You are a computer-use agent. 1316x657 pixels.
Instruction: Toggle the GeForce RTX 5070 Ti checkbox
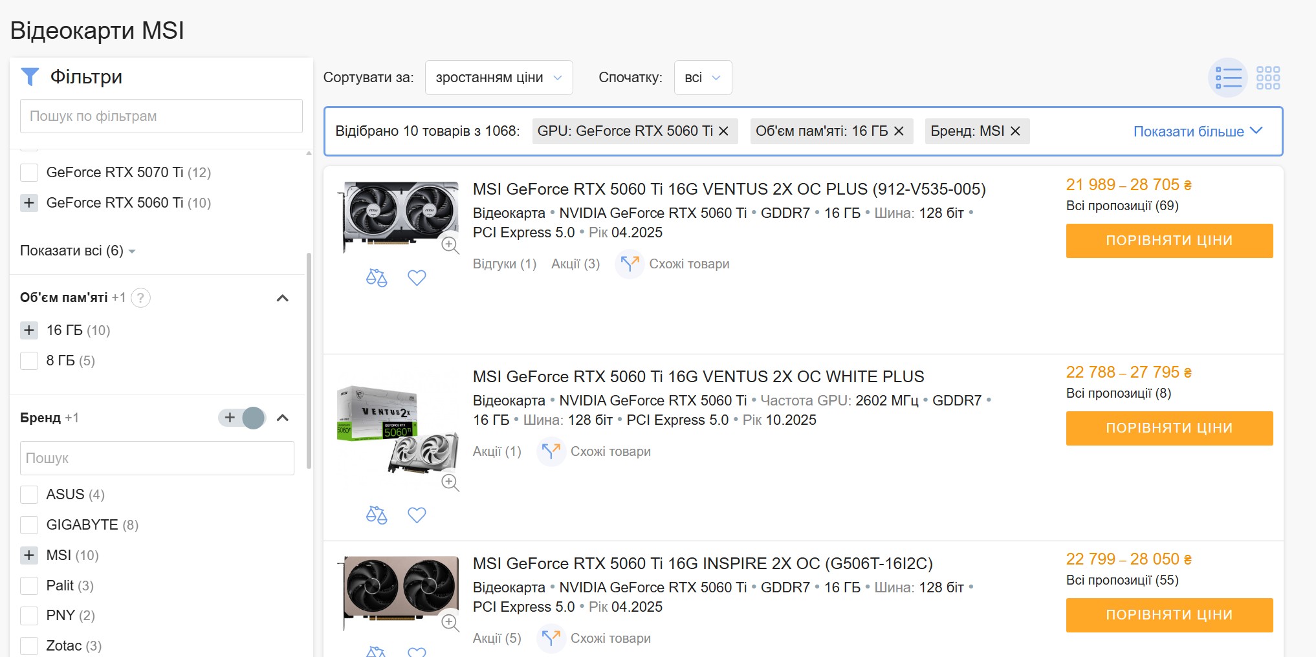coord(29,173)
